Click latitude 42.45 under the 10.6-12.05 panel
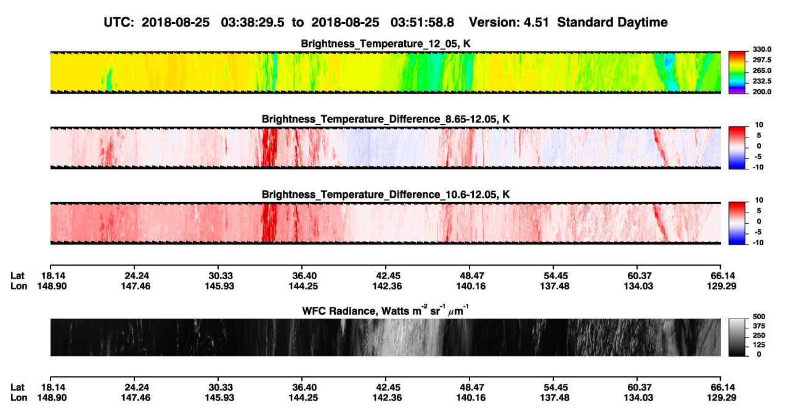This screenshot has width=801, height=411. tap(388, 275)
